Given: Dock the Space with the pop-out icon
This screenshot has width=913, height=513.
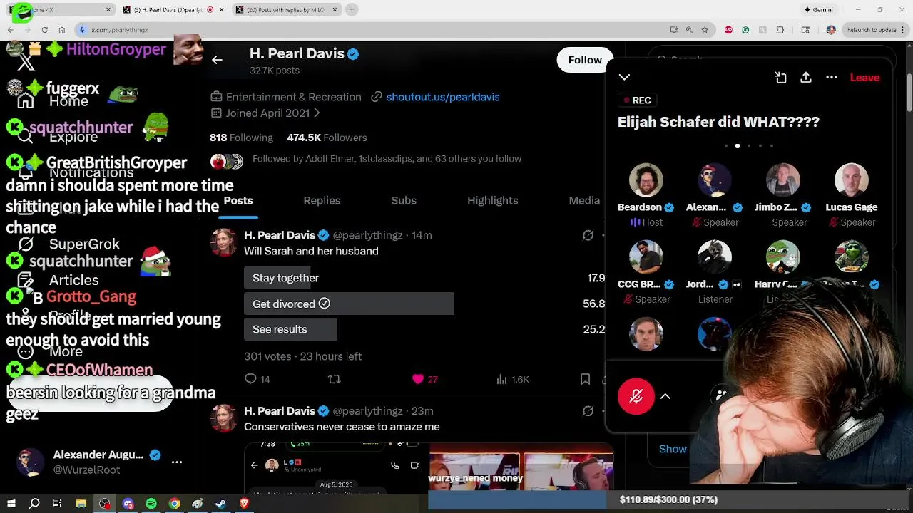Looking at the screenshot, I should click(x=780, y=77).
